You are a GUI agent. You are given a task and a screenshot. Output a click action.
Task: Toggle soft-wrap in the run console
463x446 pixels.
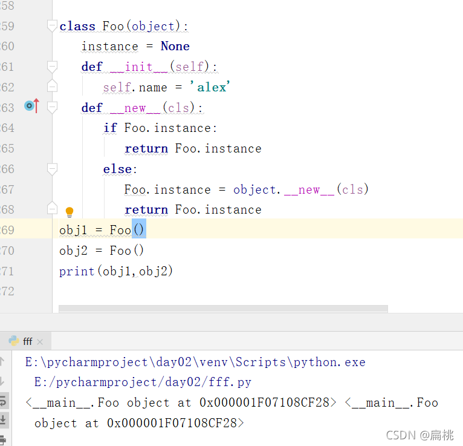click(2, 401)
